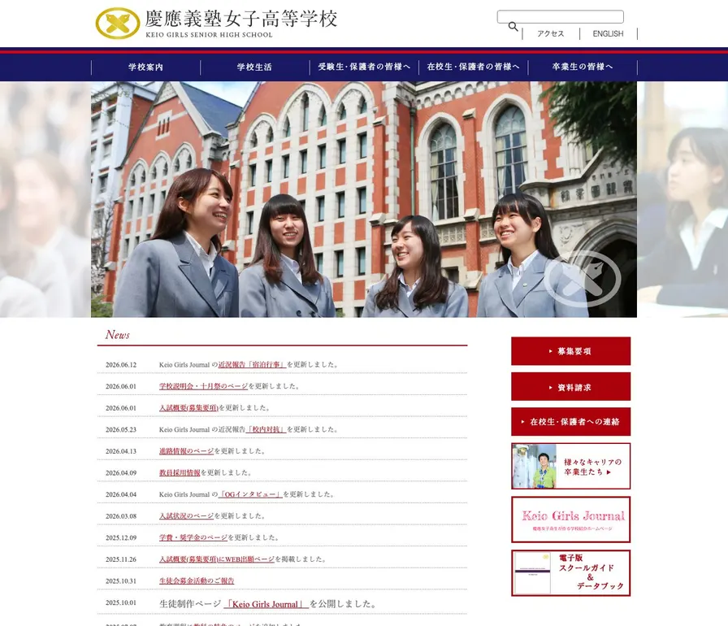The image size is (728, 626).
Task: Click KEIO GIRLS SENIOR HIGH SCHOOL subtitle text
Action: tap(209, 35)
